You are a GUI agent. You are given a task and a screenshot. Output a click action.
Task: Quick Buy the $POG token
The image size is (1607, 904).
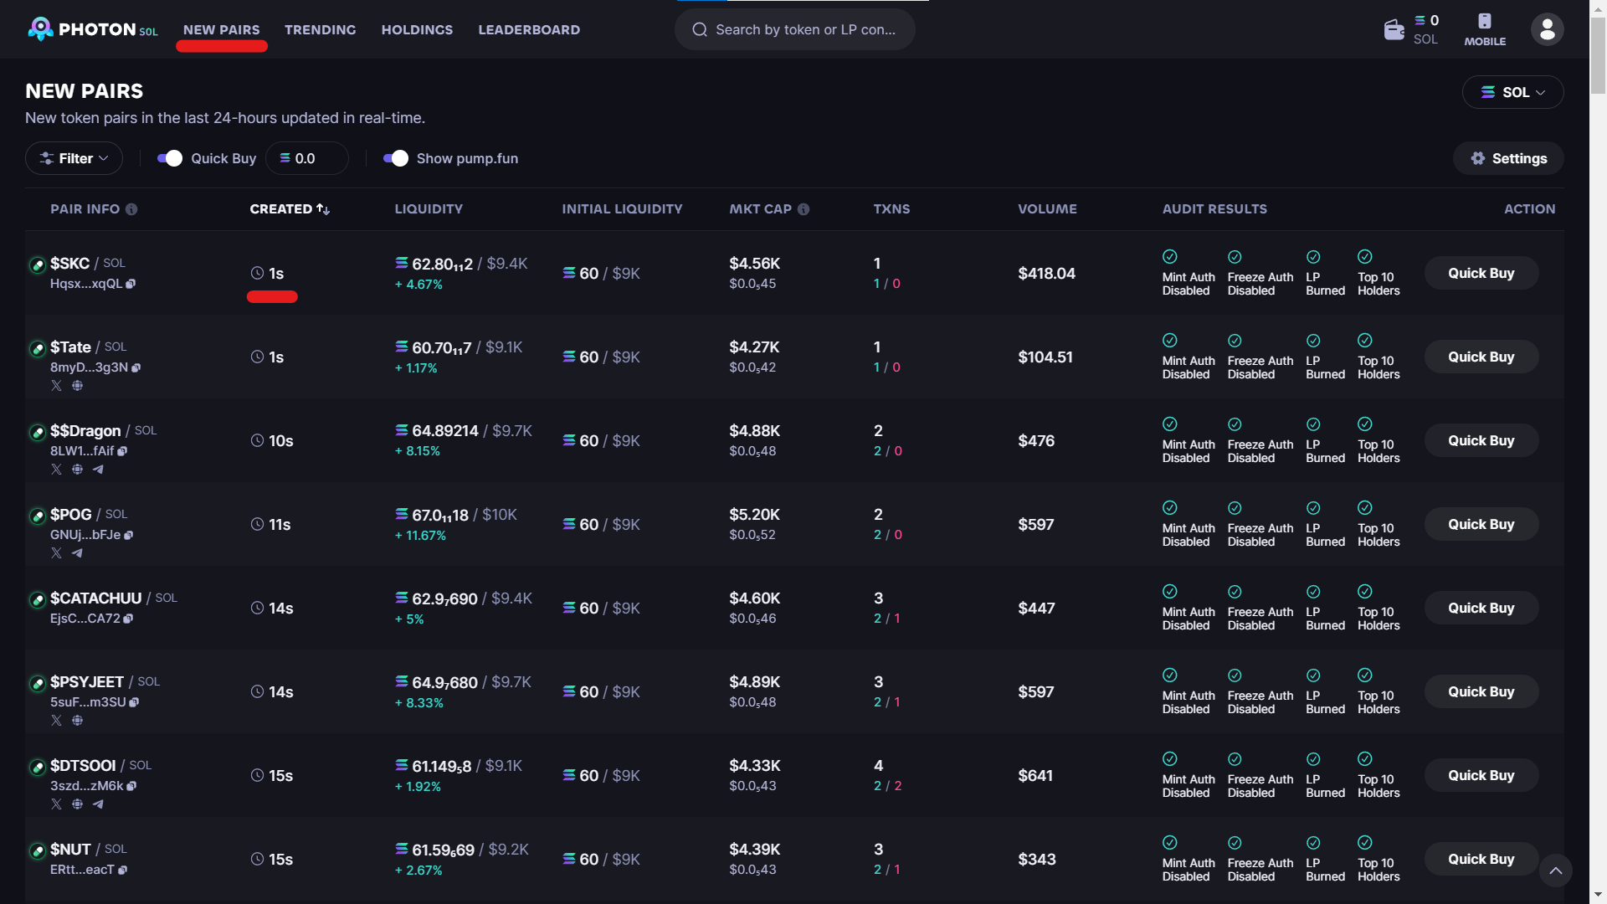[1480, 524]
